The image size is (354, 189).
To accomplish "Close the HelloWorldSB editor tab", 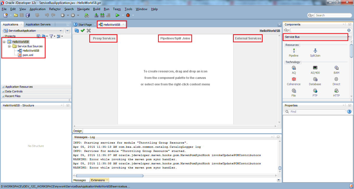I will tap(123, 24).
